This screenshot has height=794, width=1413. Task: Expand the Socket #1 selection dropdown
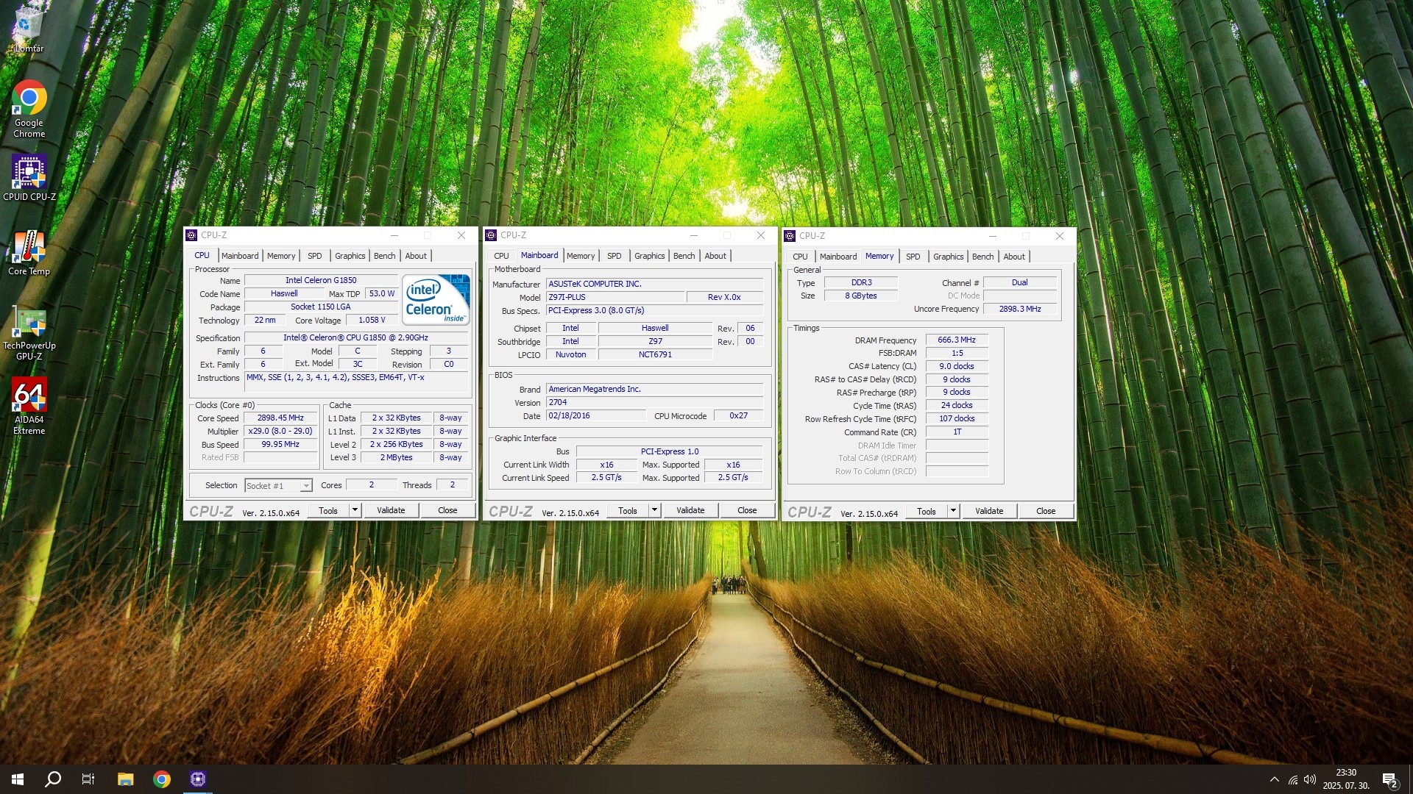(306, 486)
